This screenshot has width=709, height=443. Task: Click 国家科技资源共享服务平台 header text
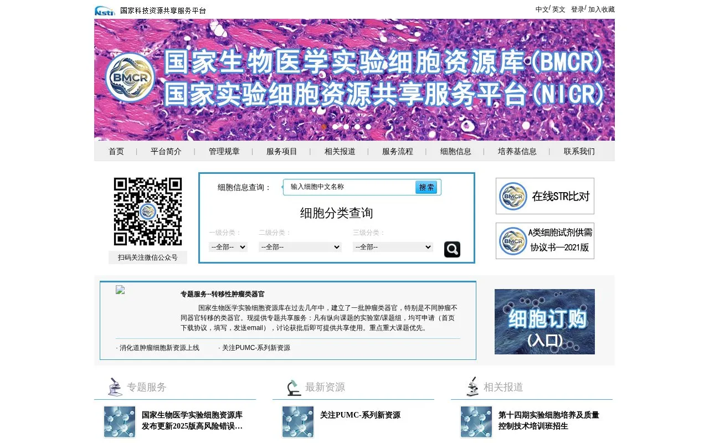point(163,11)
